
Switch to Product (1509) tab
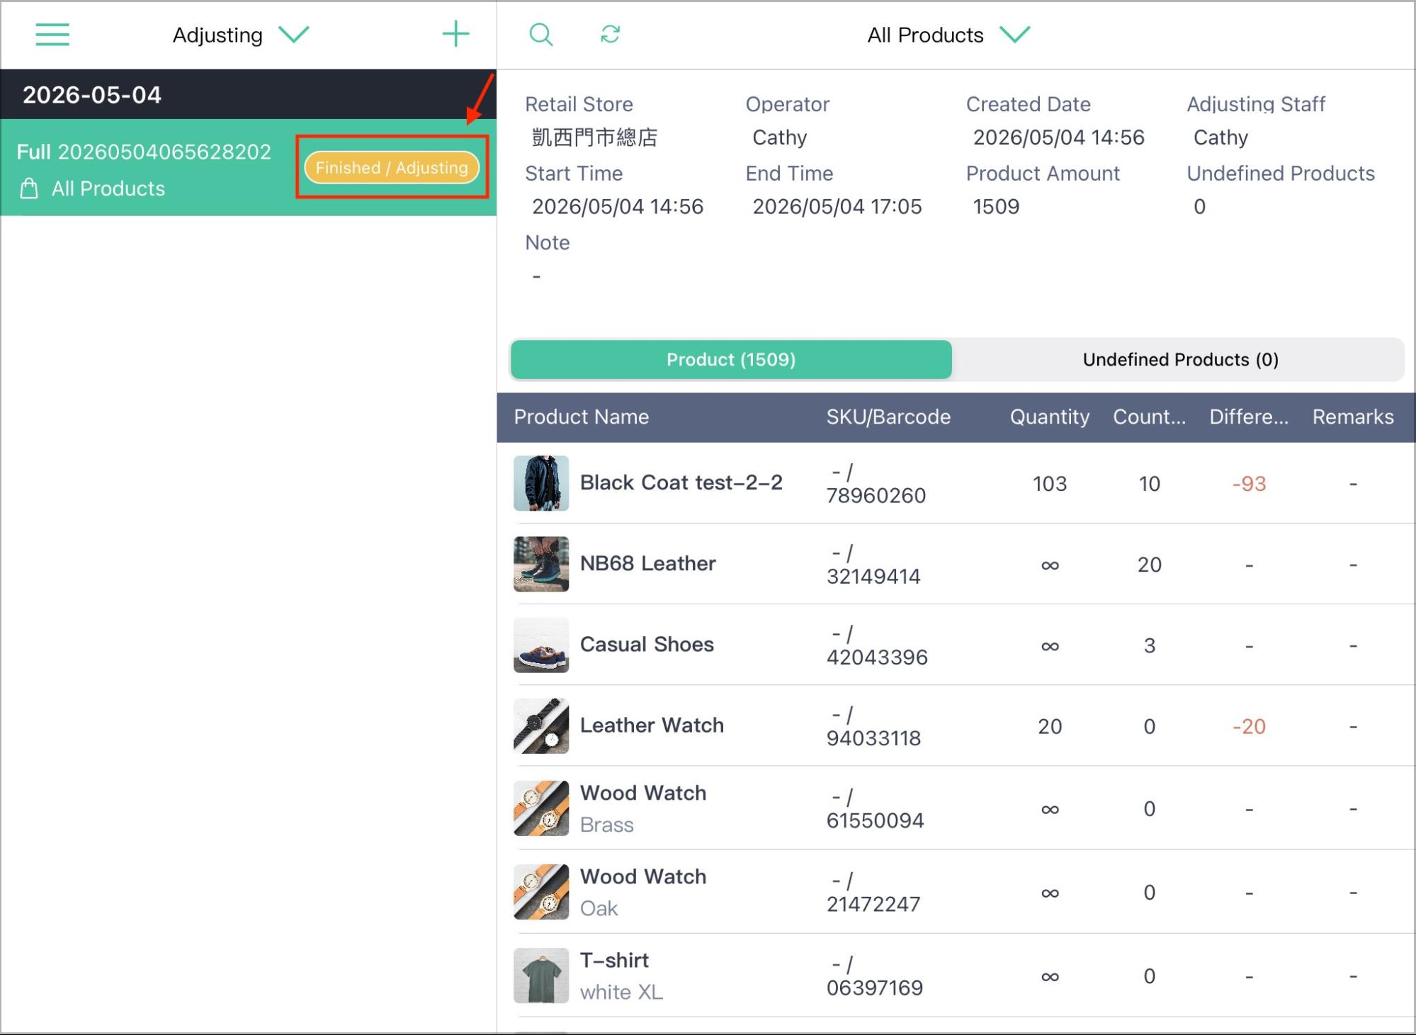tap(731, 360)
